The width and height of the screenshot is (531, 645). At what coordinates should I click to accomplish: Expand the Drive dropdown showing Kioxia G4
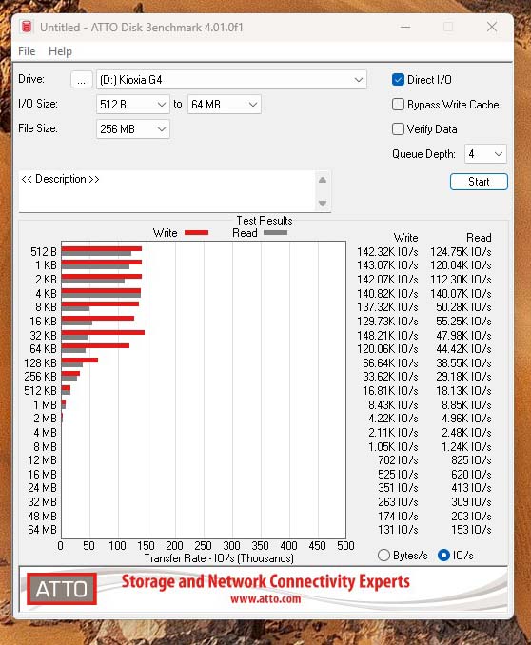coord(231,80)
